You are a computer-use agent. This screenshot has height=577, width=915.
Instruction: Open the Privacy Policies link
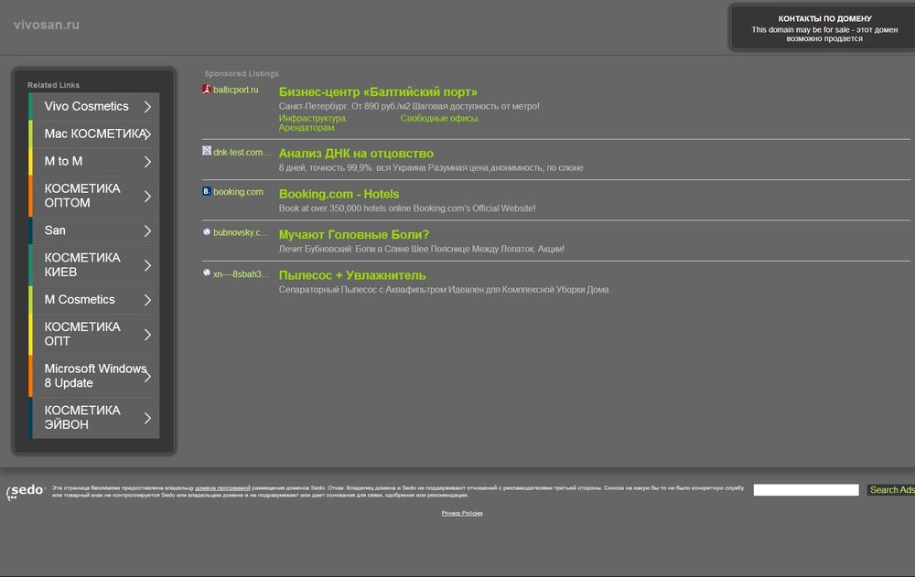(x=462, y=513)
